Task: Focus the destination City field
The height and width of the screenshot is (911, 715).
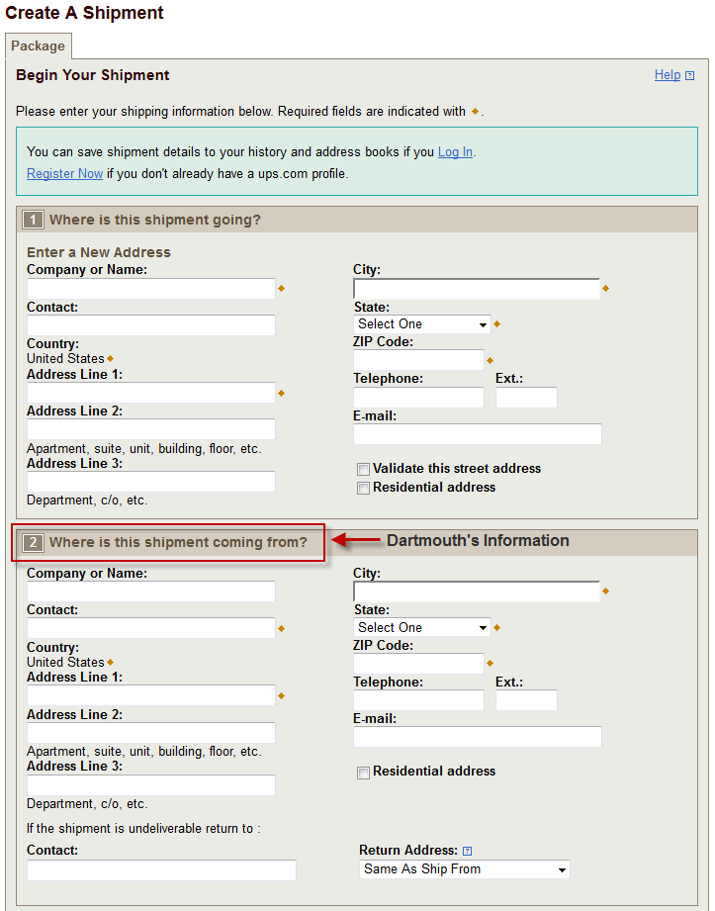Action: 477,289
